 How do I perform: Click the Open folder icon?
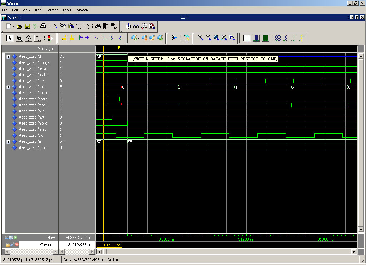[20, 26]
